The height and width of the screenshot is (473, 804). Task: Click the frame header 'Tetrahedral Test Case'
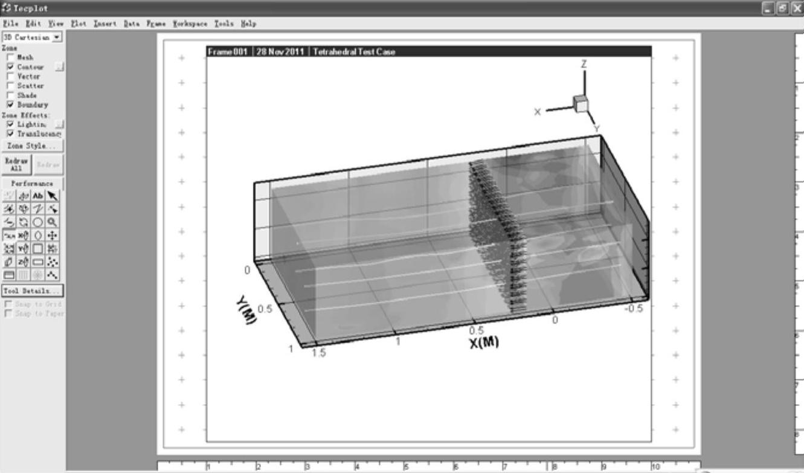tap(355, 52)
